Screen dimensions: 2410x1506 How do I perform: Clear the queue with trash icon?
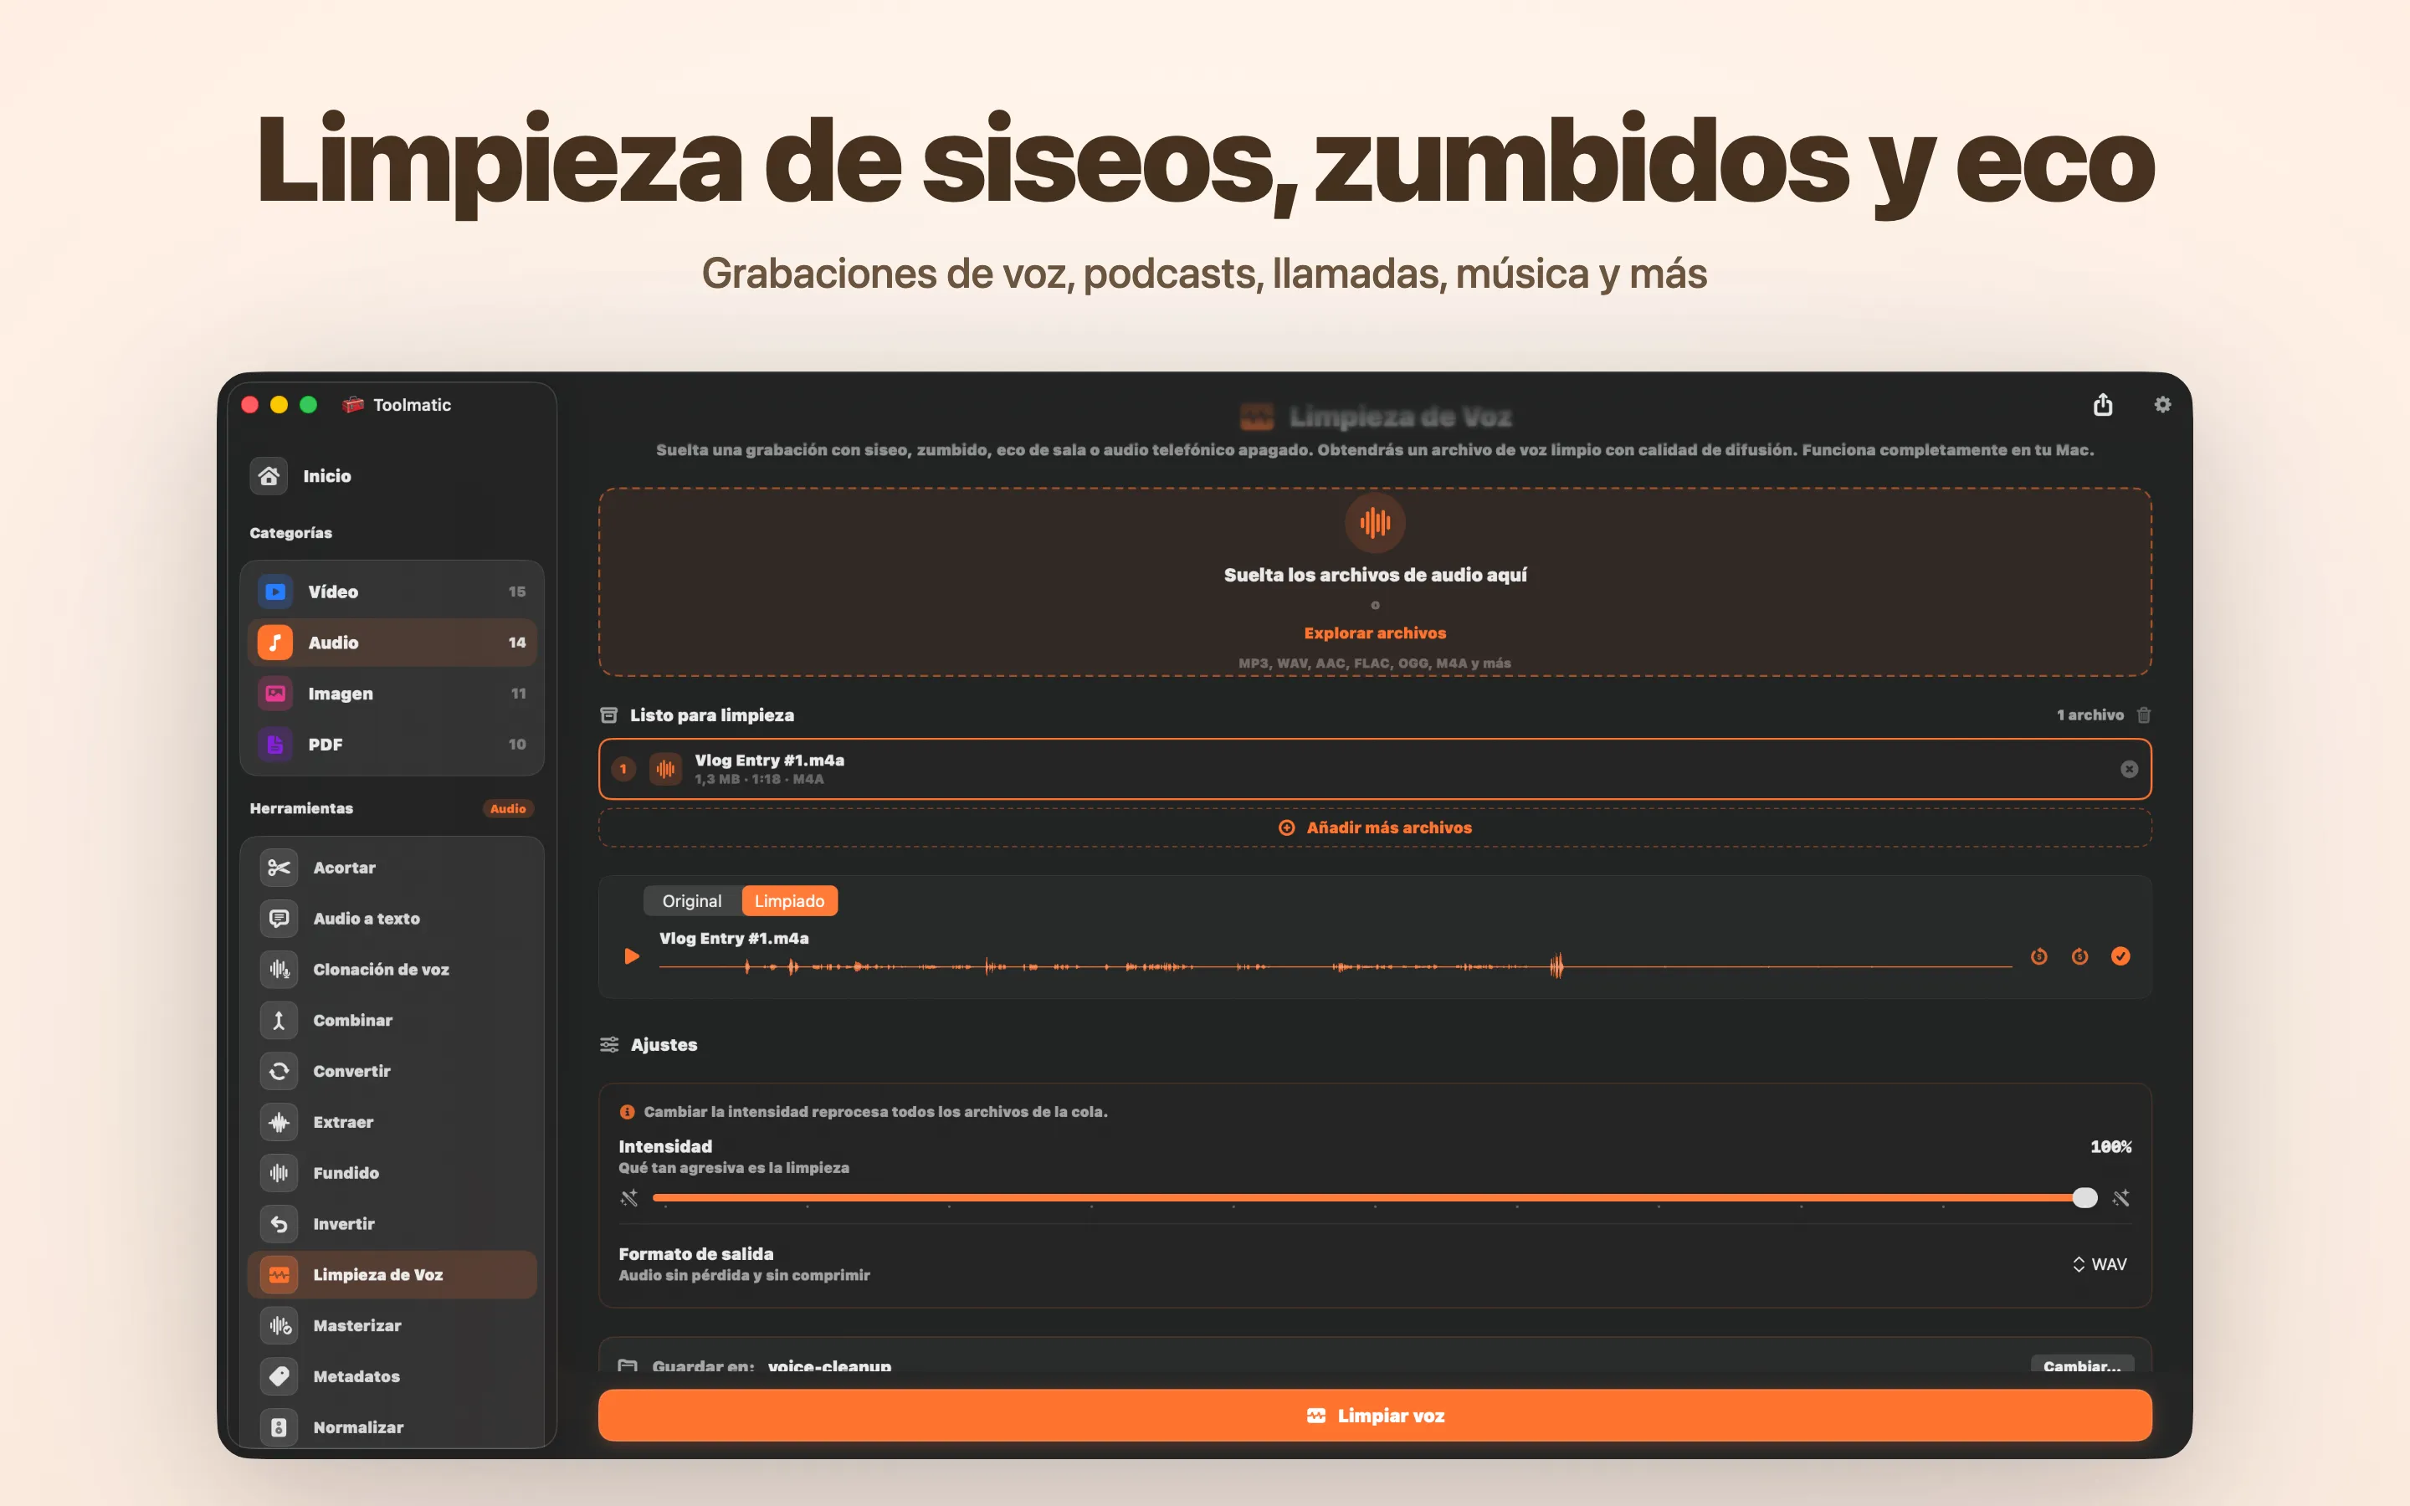(2143, 715)
